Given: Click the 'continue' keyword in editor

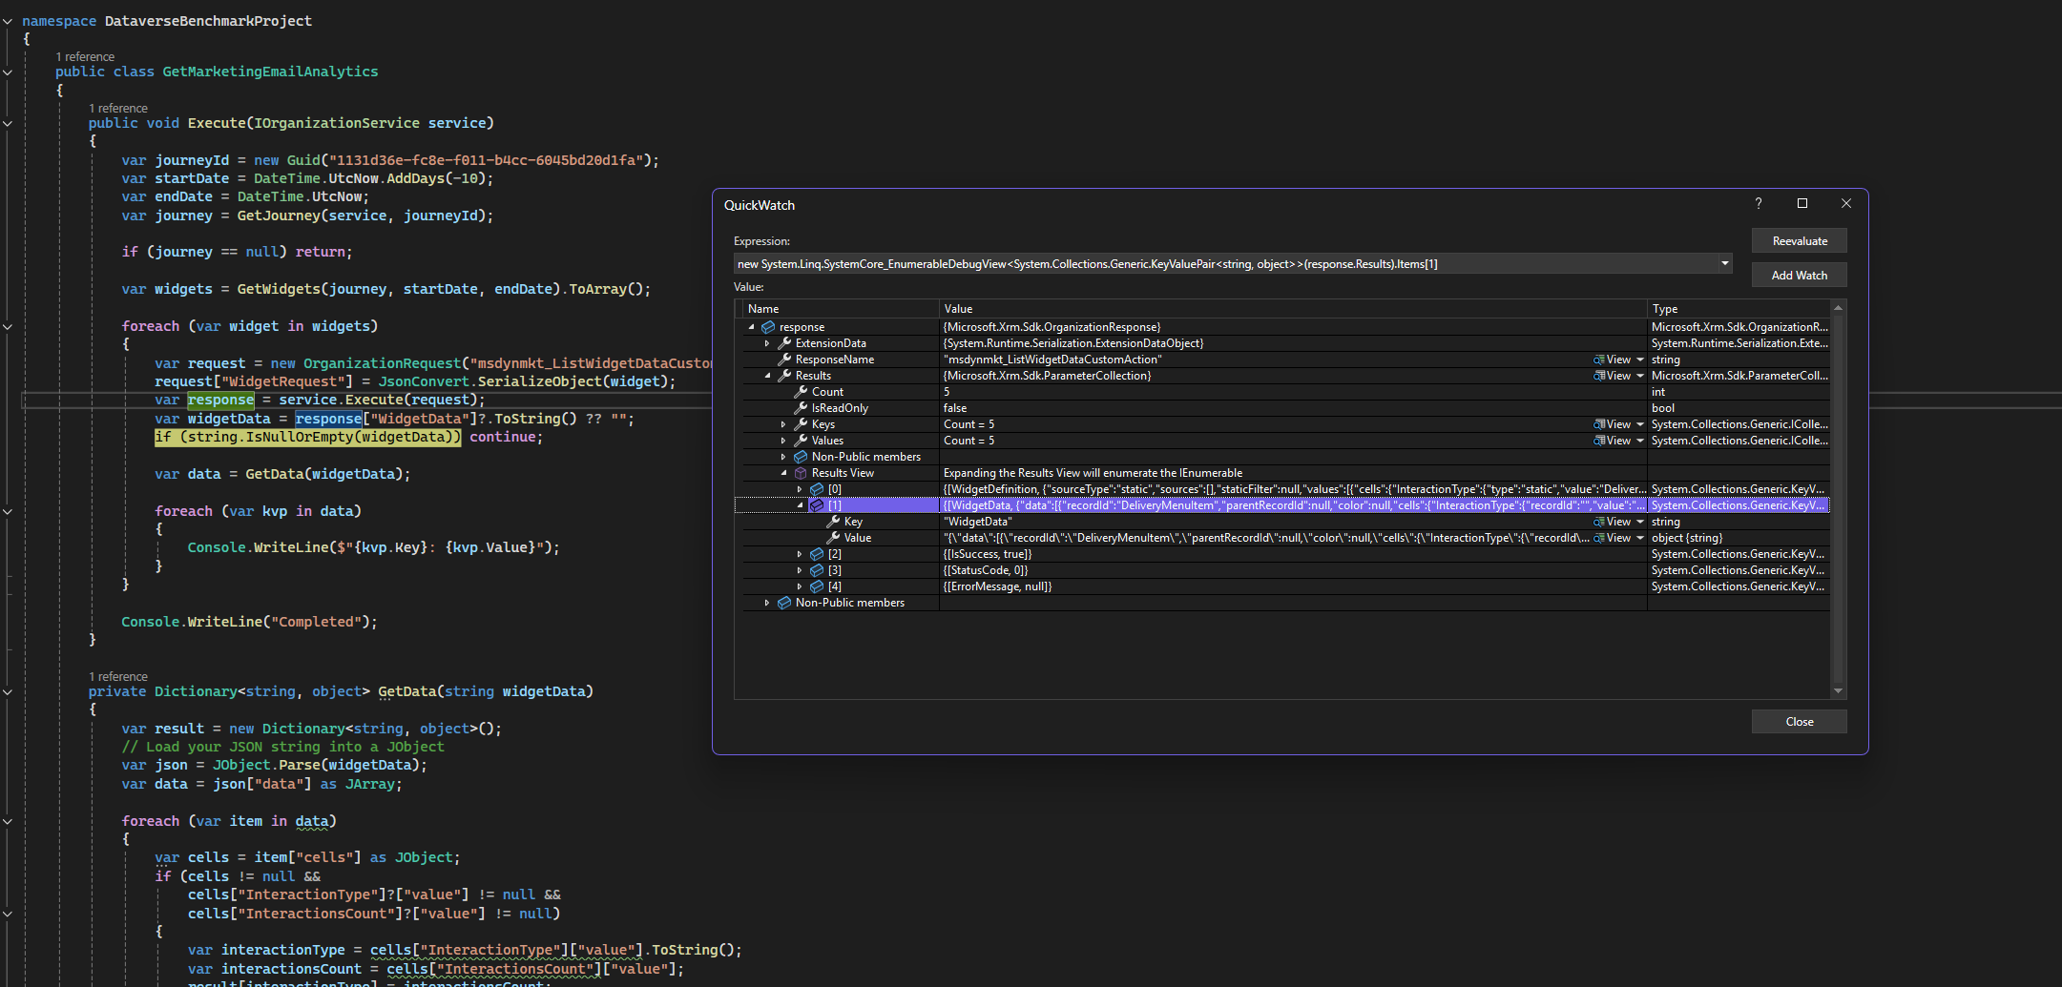Looking at the screenshot, I should pos(502,437).
